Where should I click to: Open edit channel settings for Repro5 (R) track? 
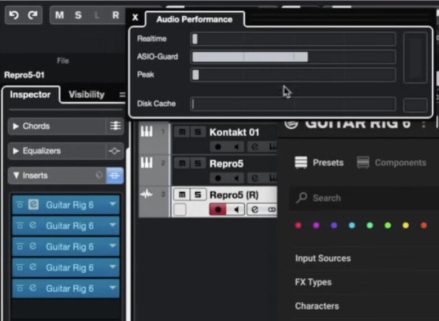(255, 210)
